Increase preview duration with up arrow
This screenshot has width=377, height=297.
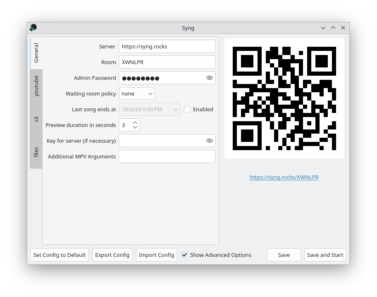pyautogui.click(x=135, y=122)
